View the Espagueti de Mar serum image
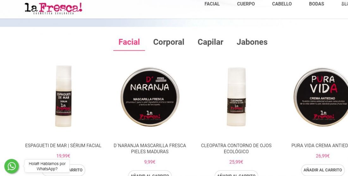 point(64,96)
